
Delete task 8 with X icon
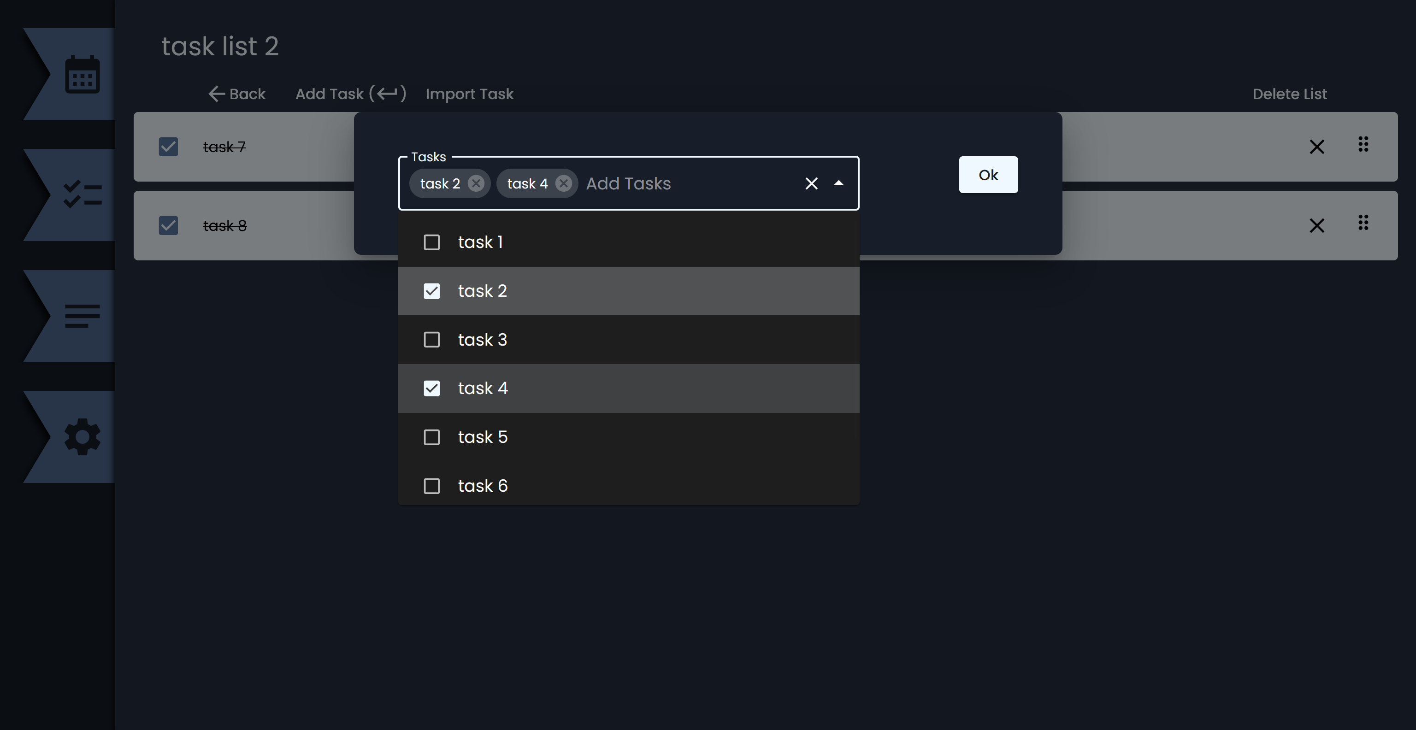point(1316,226)
